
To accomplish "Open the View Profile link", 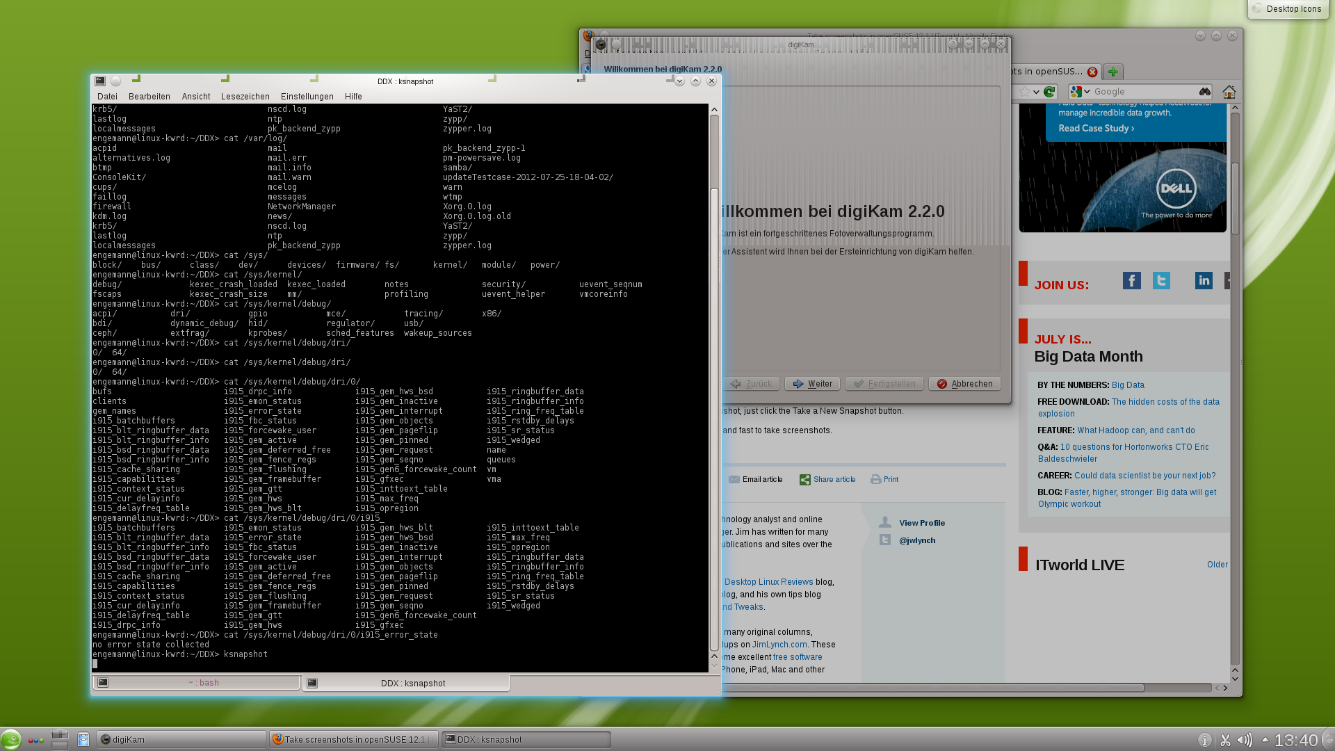I will pos(921,523).
